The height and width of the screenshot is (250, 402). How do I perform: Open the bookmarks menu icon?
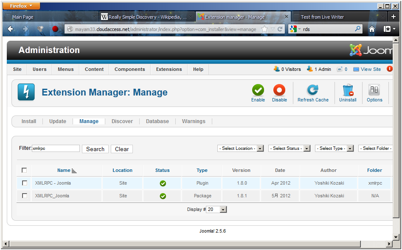point(389,29)
